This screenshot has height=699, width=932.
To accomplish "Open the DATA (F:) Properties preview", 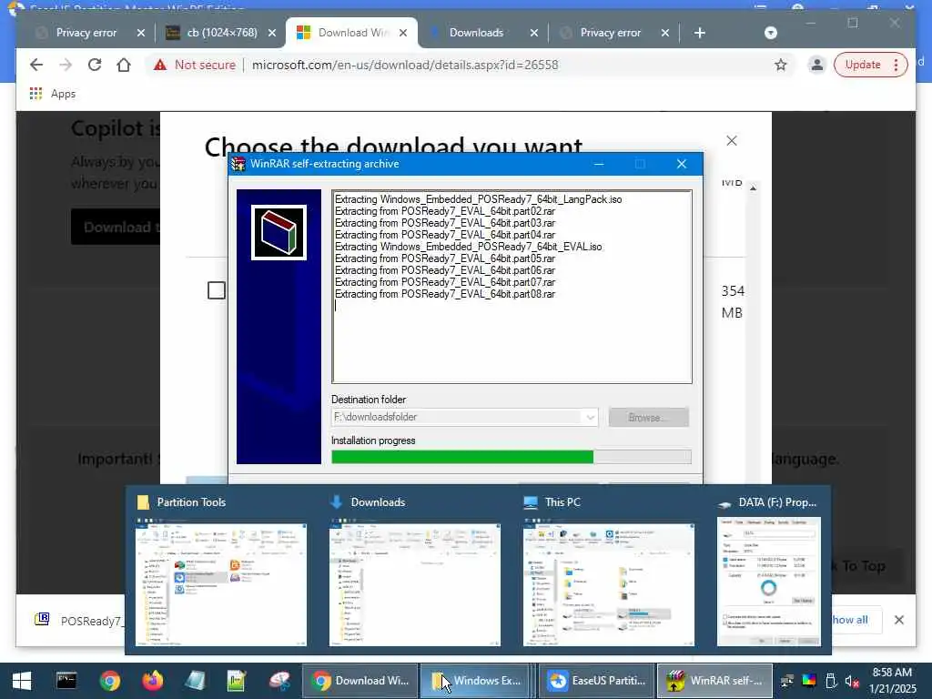I will (x=769, y=572).
